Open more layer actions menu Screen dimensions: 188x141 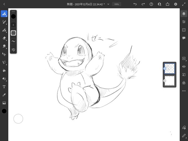184,91
